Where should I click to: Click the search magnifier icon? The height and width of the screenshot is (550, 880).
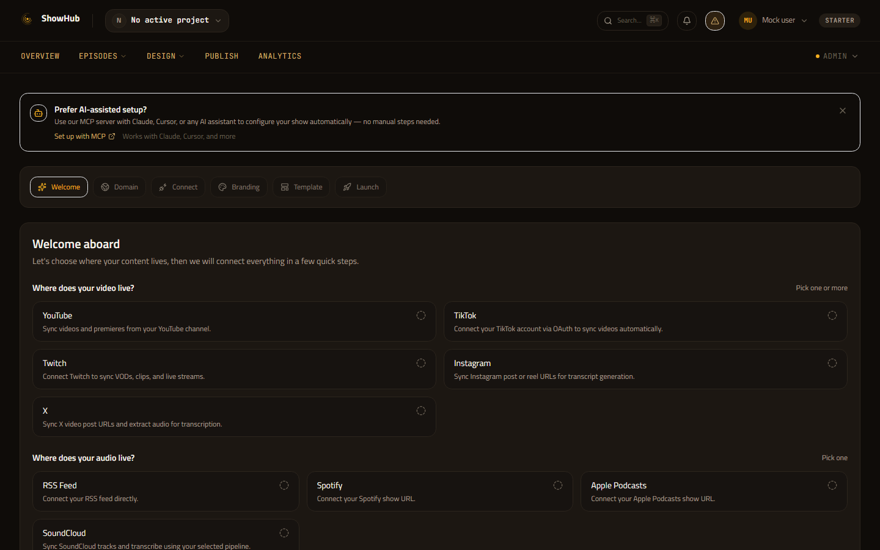(608, 21)
